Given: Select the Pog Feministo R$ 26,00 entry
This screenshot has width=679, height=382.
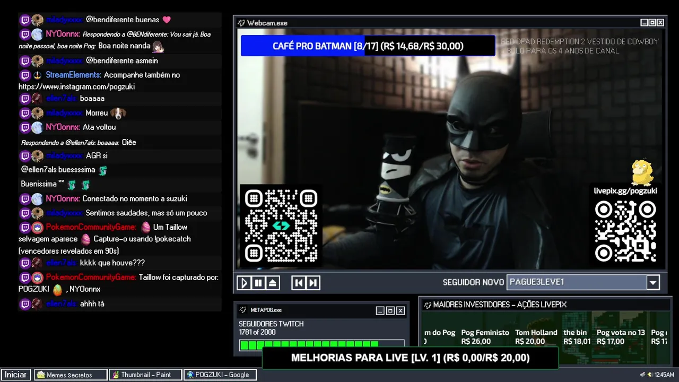Looking at the screenshot, I should [x=485, y=337].
